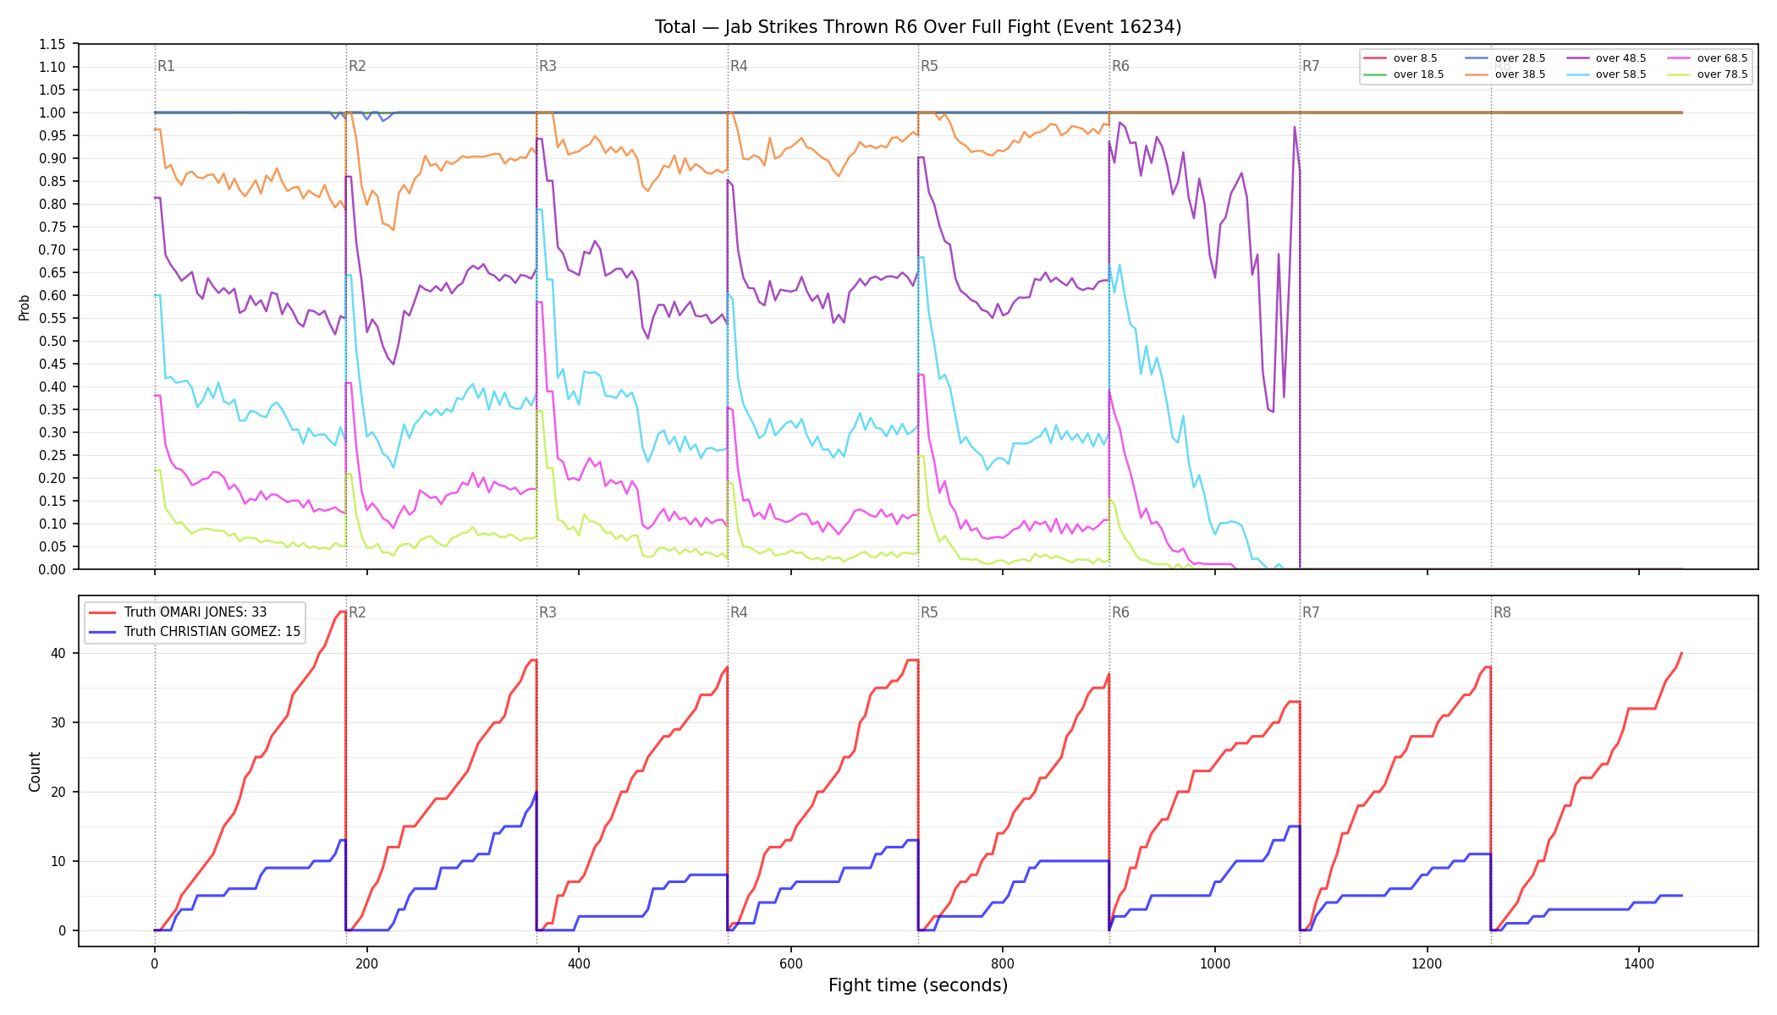The width and height of the screenshot is (1777, 1015).
Task: Click the x-axis tick label 200
Action: point(366,963)
